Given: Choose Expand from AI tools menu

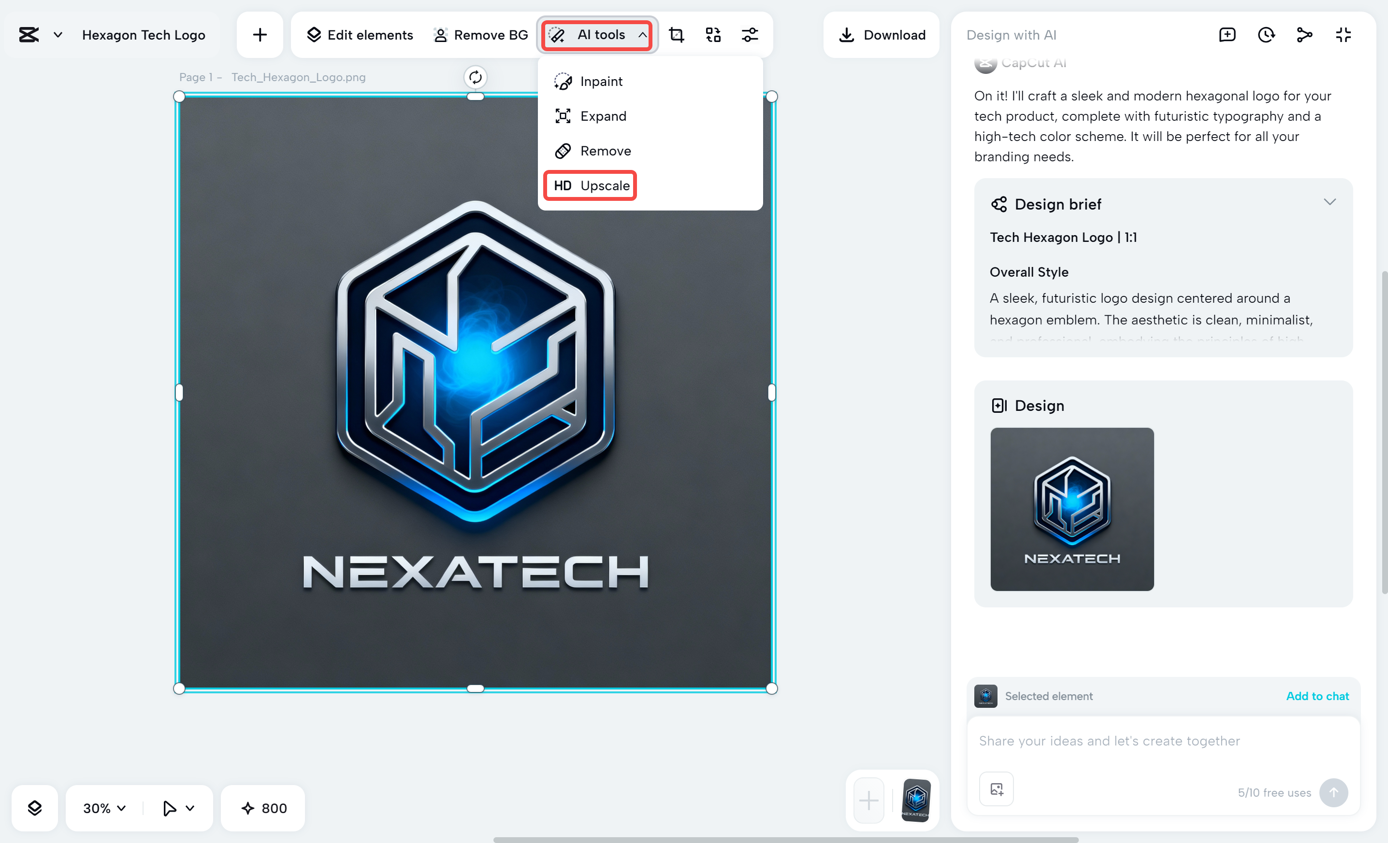Looking at the screenshot, I should coord(650,116).
